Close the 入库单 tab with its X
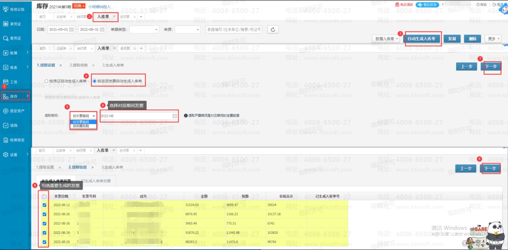 114,16
